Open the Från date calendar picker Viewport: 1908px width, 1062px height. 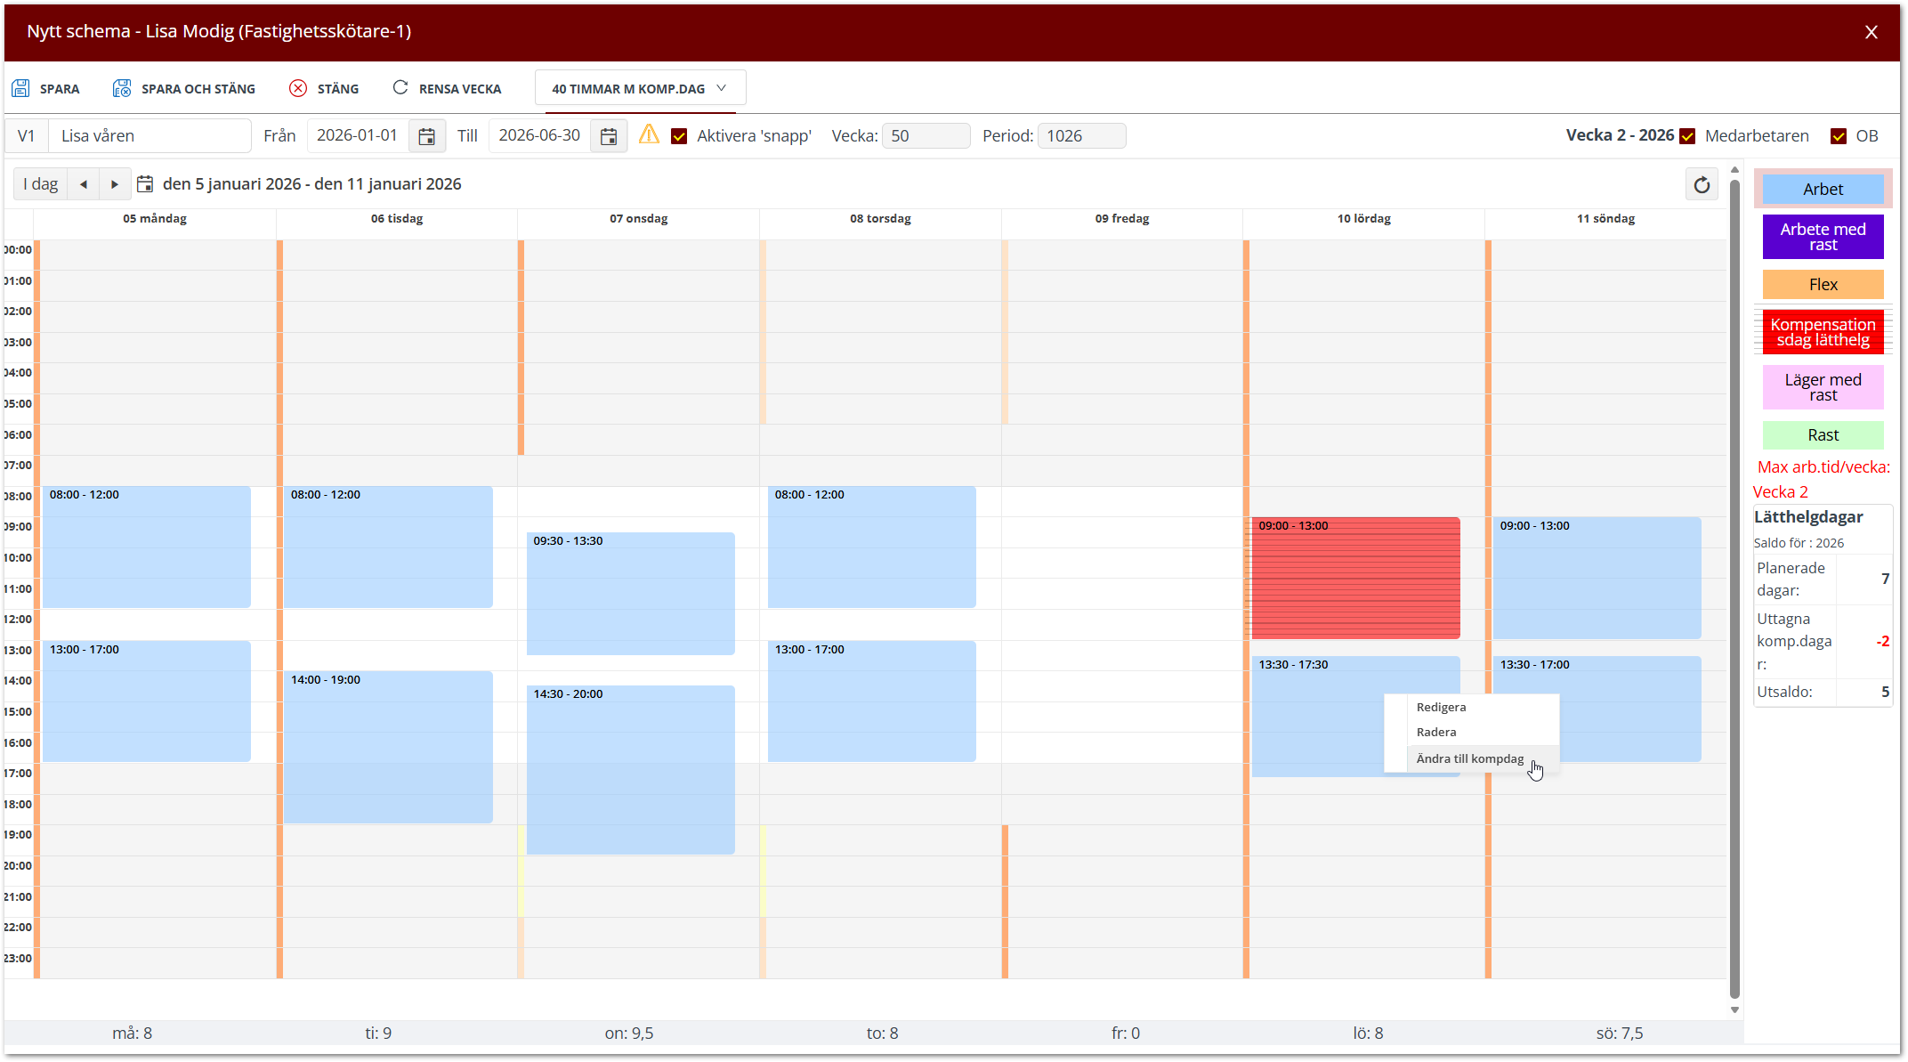click(x=427, y=136)
